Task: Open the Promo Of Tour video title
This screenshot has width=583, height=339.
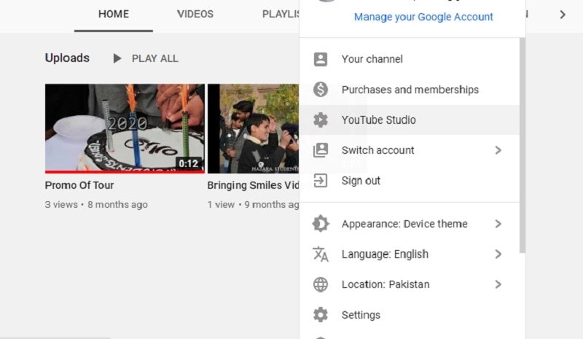Action: tap(79, 185)
